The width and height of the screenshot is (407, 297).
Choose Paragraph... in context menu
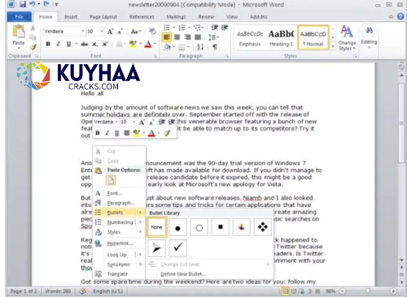pos(119,203)
